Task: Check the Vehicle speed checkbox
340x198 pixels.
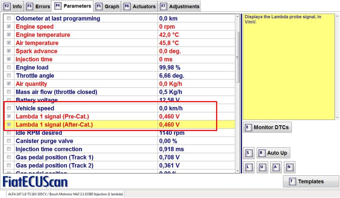Action: click(9, 108)
